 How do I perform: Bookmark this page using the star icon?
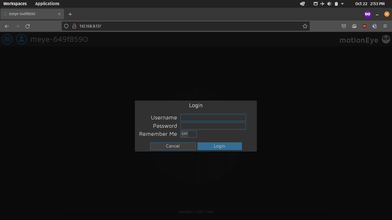pos(305,26)
